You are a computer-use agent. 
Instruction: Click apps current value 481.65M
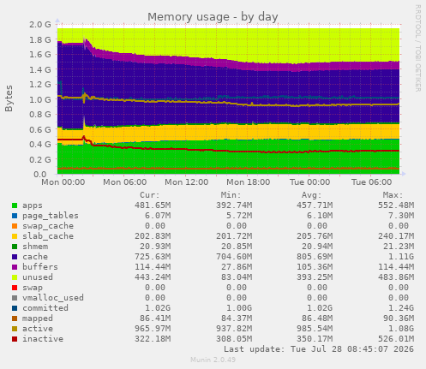click(153, 205)
